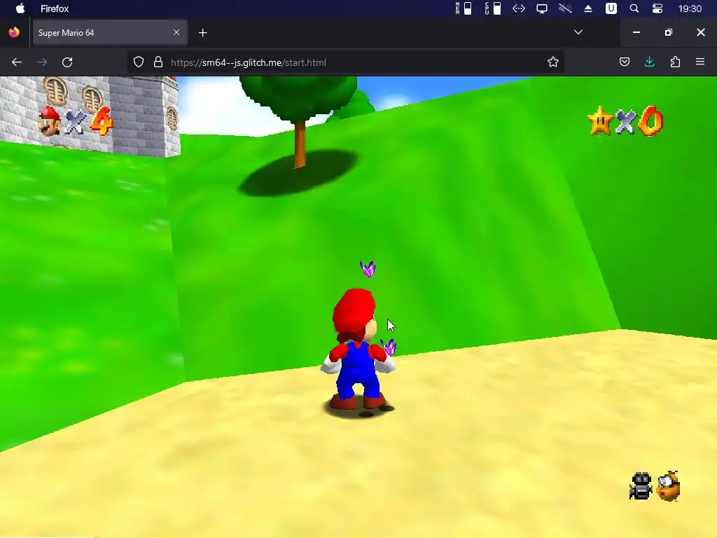Open a new browser tab
The height and width of the screenshot is (538, 717).
click(203, 32)
